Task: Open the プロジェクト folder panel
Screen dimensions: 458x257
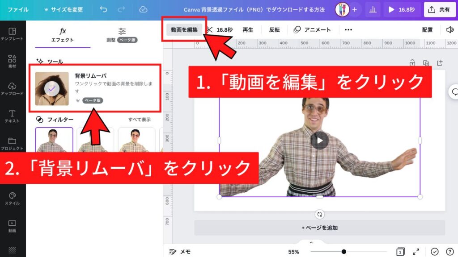Action: point(12,144)
